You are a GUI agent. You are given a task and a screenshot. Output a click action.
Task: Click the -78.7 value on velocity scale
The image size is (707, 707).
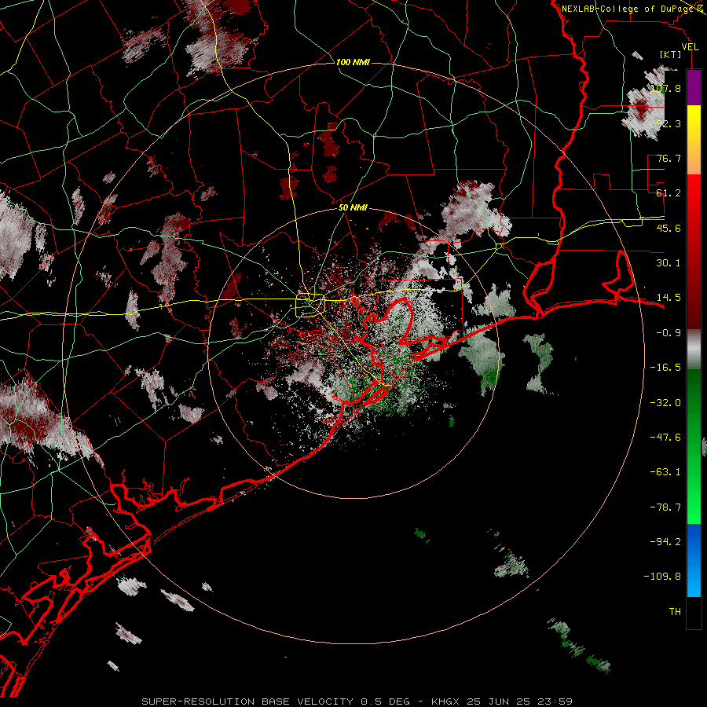665,507
